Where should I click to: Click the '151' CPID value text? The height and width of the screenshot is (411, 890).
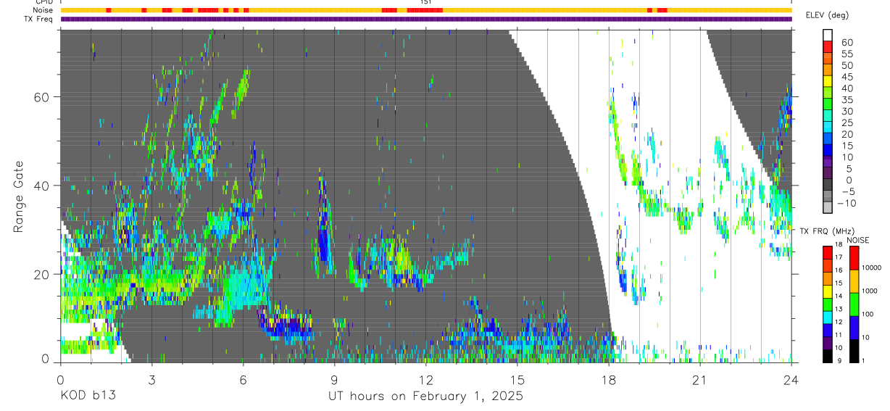point(426,2)
